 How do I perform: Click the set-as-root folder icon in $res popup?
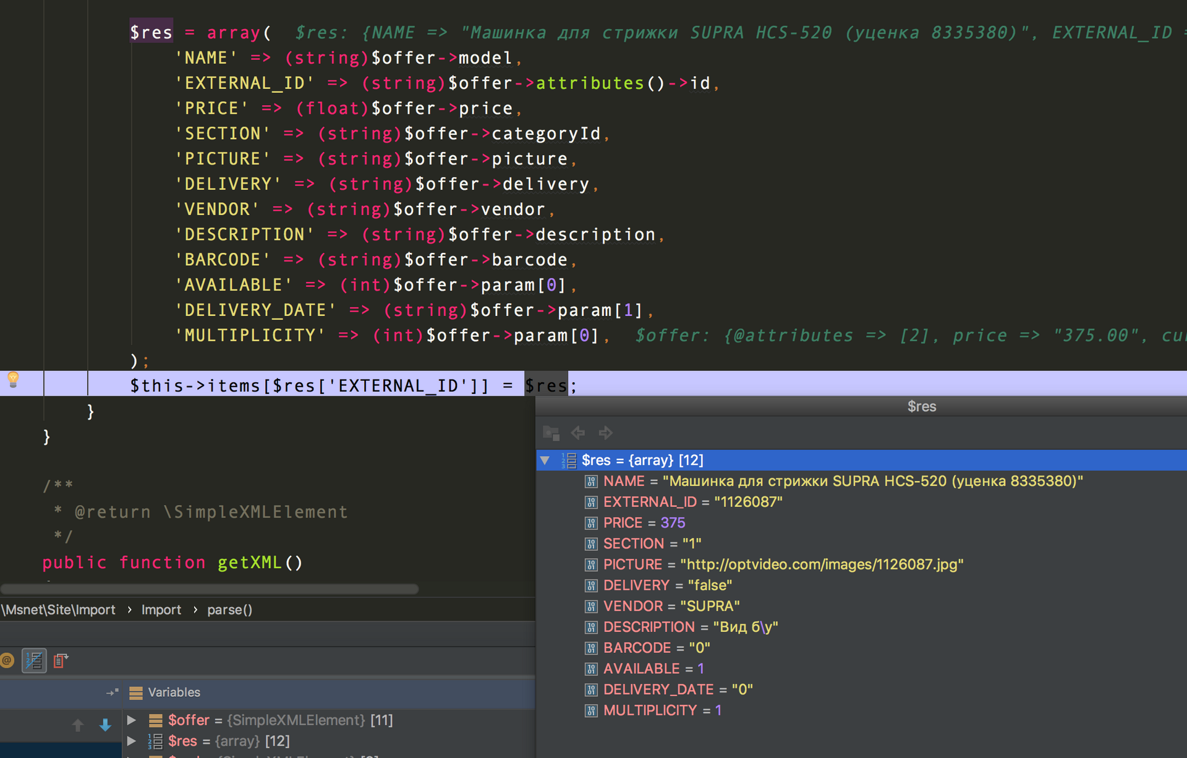pos(551,433)
